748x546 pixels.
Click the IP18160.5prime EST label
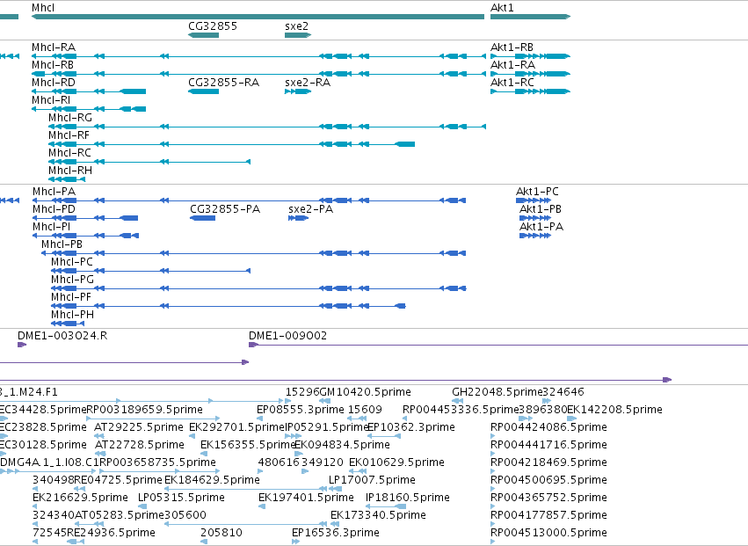(408, 498)
